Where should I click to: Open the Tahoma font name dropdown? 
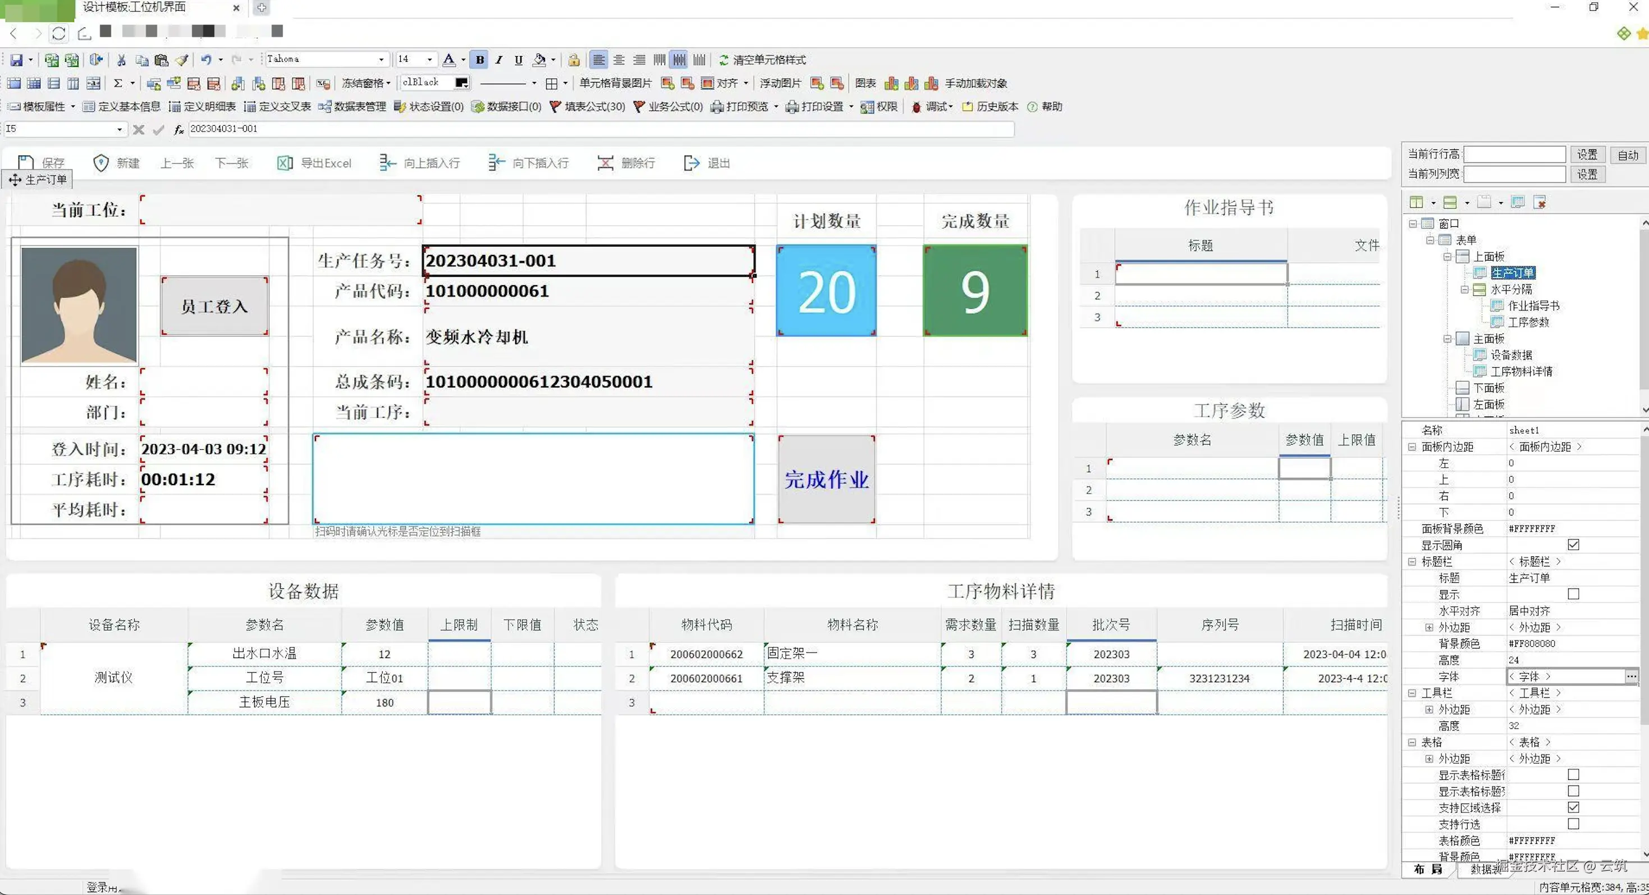[x=382, y=60]
